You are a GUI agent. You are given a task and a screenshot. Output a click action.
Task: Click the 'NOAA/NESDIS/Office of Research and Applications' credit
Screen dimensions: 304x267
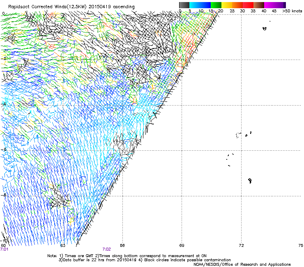coord(242,265)
